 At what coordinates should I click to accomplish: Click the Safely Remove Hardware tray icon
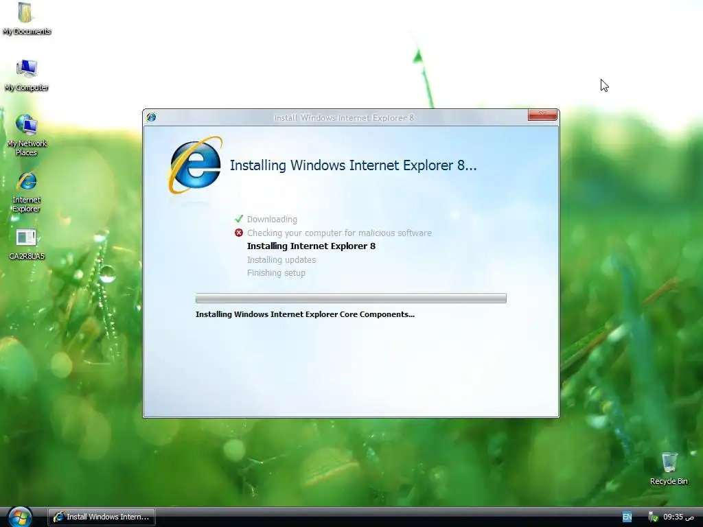[653, 517]
